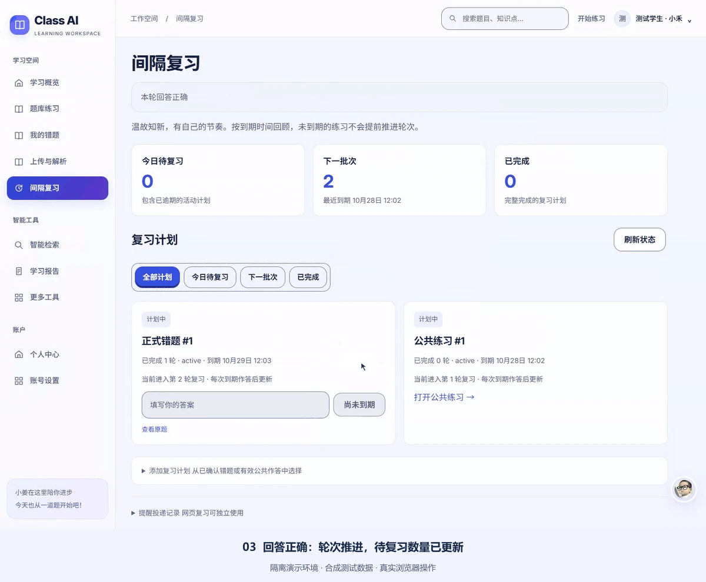This screenshot has height=582, width=706.
Task: Focus the 填写你的答案 input field
Action: [x=235, y=405]
